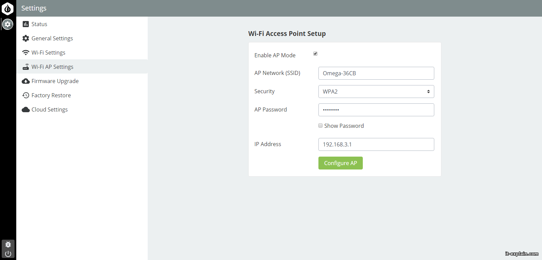Open Wi-Fi AP Settings menu item
The height and width of the screenshot is (260, 542).
[53, 67]
